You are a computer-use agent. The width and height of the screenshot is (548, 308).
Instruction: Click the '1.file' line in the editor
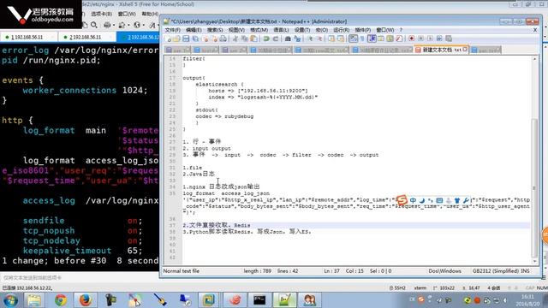[x=192, y=168]
